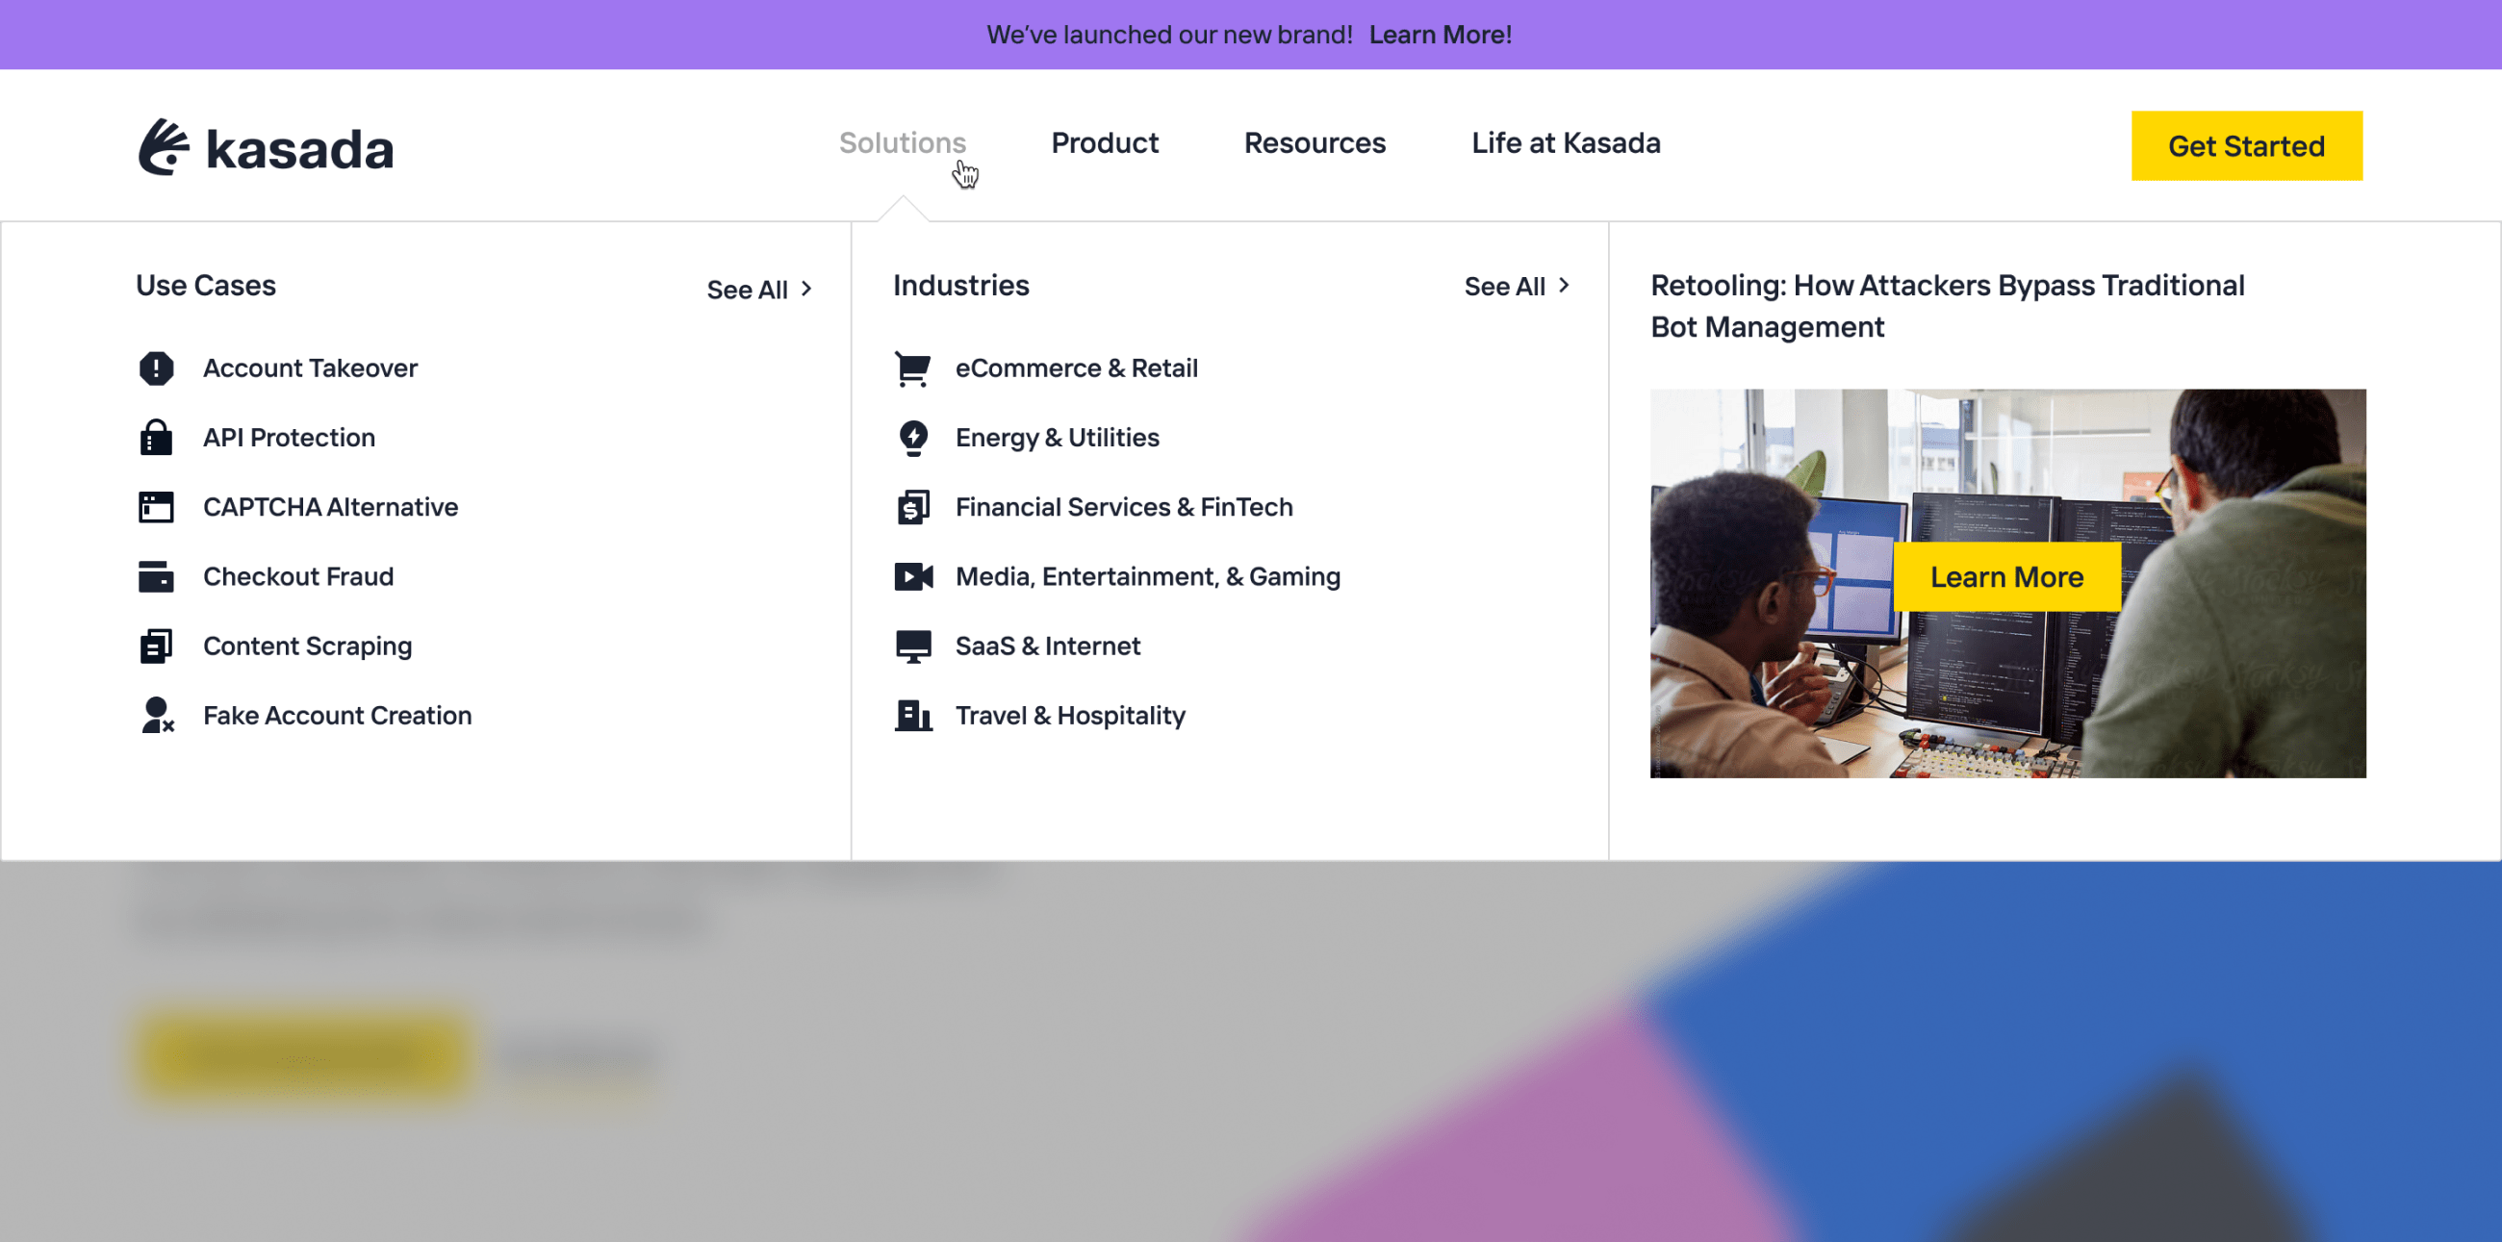Open the Product menu
2502x1242 pixels.
tap(1105, 142)
